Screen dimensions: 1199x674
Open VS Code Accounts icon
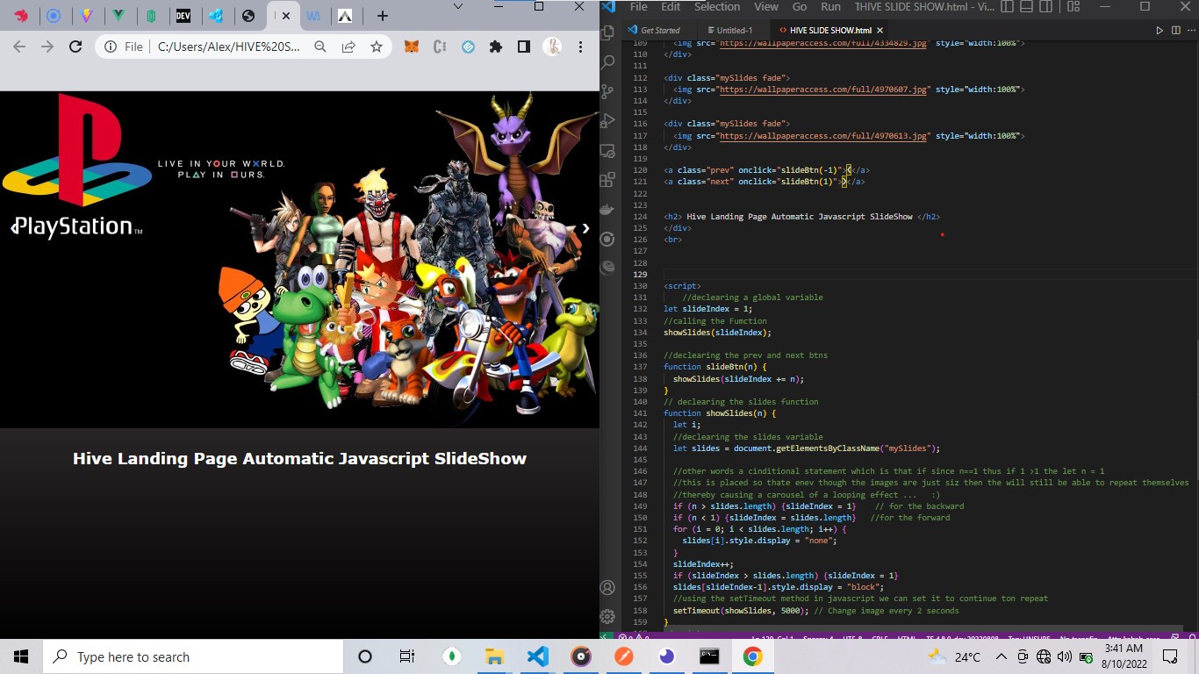click(607, 588)
